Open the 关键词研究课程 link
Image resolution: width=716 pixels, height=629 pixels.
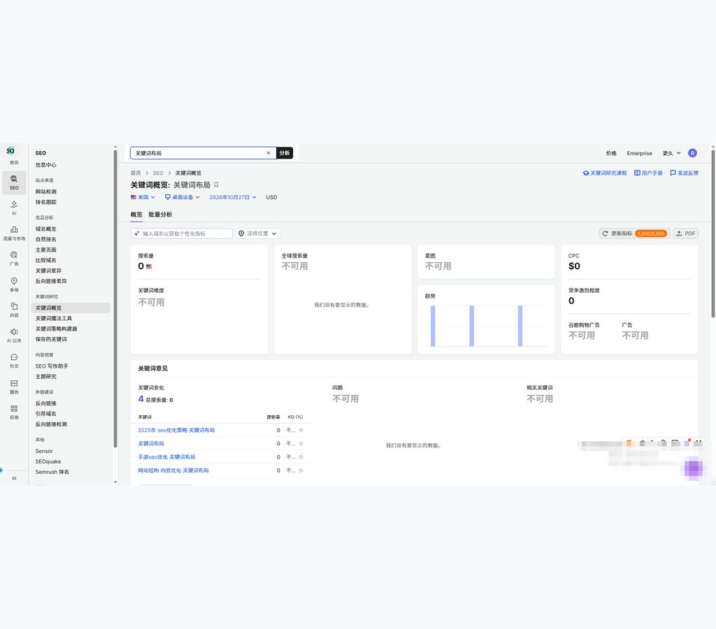(x=605, y=173)
